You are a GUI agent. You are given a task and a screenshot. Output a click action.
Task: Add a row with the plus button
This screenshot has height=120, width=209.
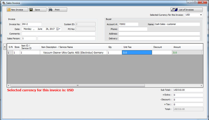(5, 47)
